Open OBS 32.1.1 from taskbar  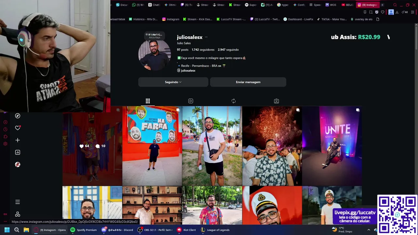pos(155,230)
